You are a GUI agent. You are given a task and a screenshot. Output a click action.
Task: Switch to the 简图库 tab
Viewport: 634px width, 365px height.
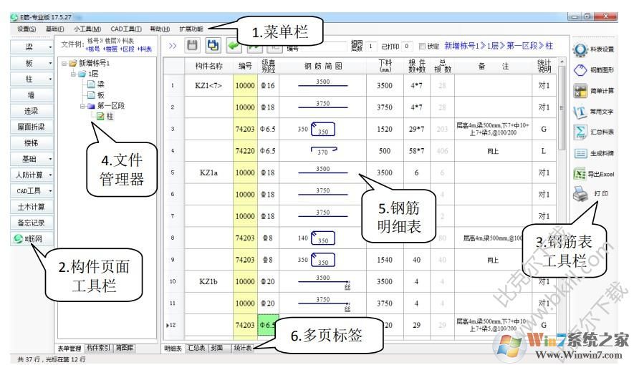125,348
